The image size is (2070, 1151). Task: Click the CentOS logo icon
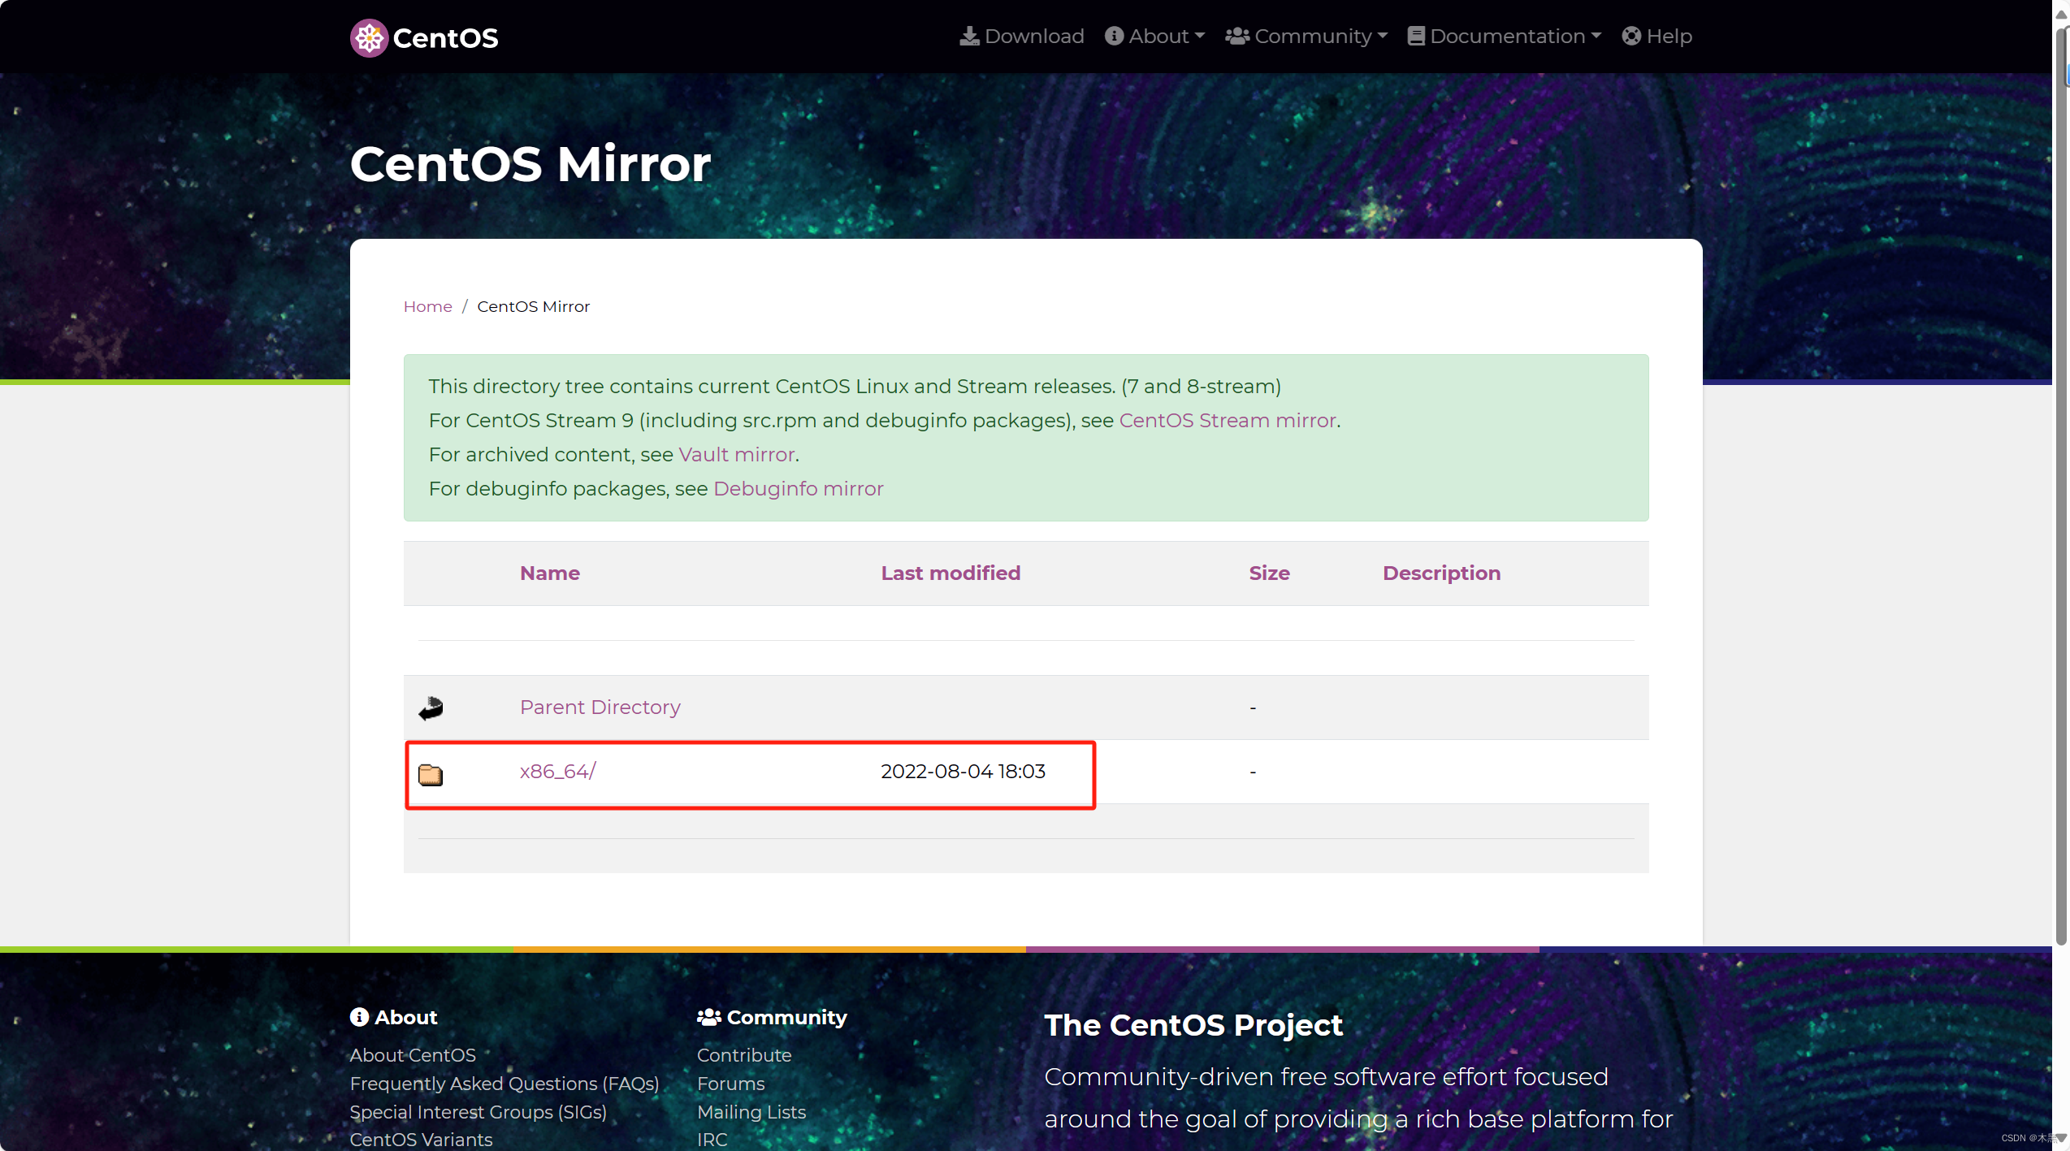(x=369, y=37)
